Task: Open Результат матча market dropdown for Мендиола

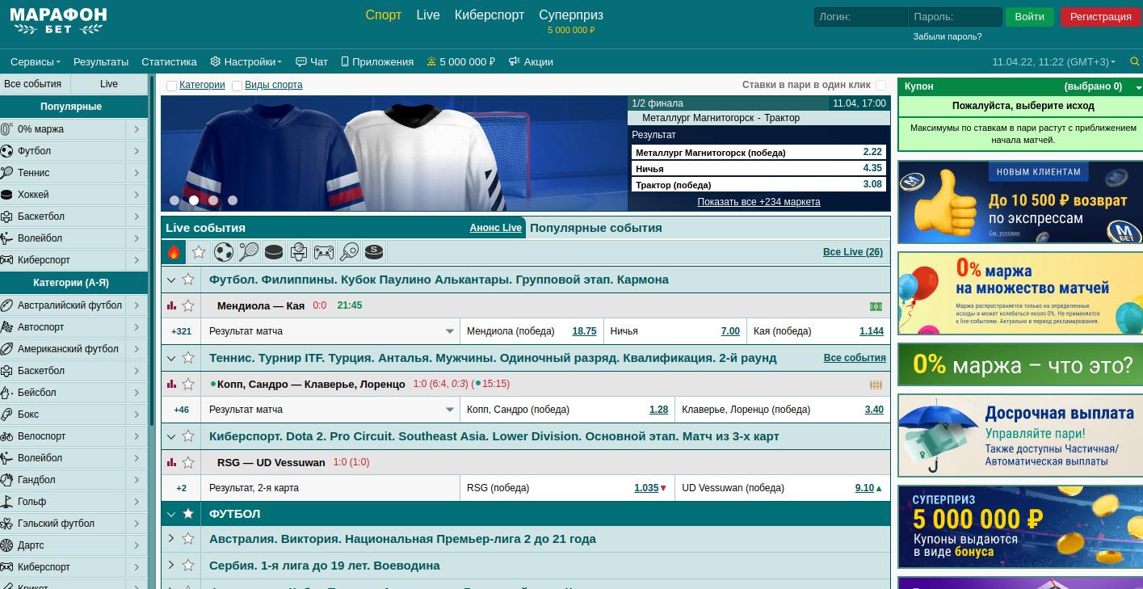Action: (450, 331)
